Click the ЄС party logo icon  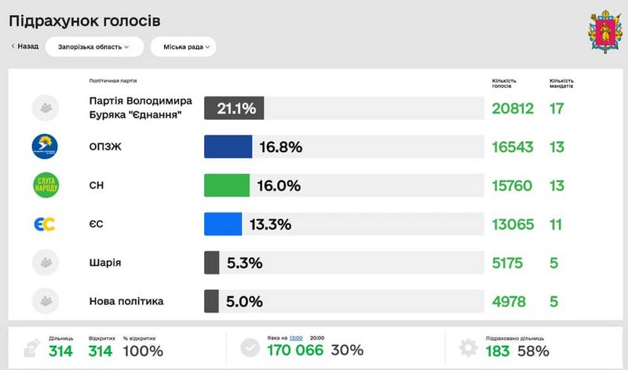(44, 224)
